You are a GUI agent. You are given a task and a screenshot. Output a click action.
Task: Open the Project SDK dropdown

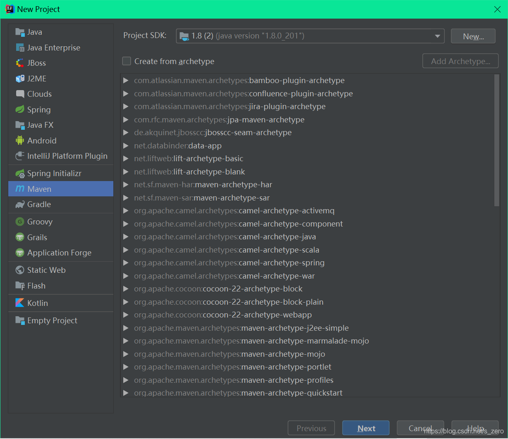[x=310, y=36]
